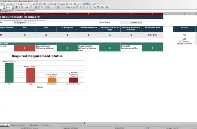Click the horizontal scrollbar at bottom
197x129 pixels.
42,123
